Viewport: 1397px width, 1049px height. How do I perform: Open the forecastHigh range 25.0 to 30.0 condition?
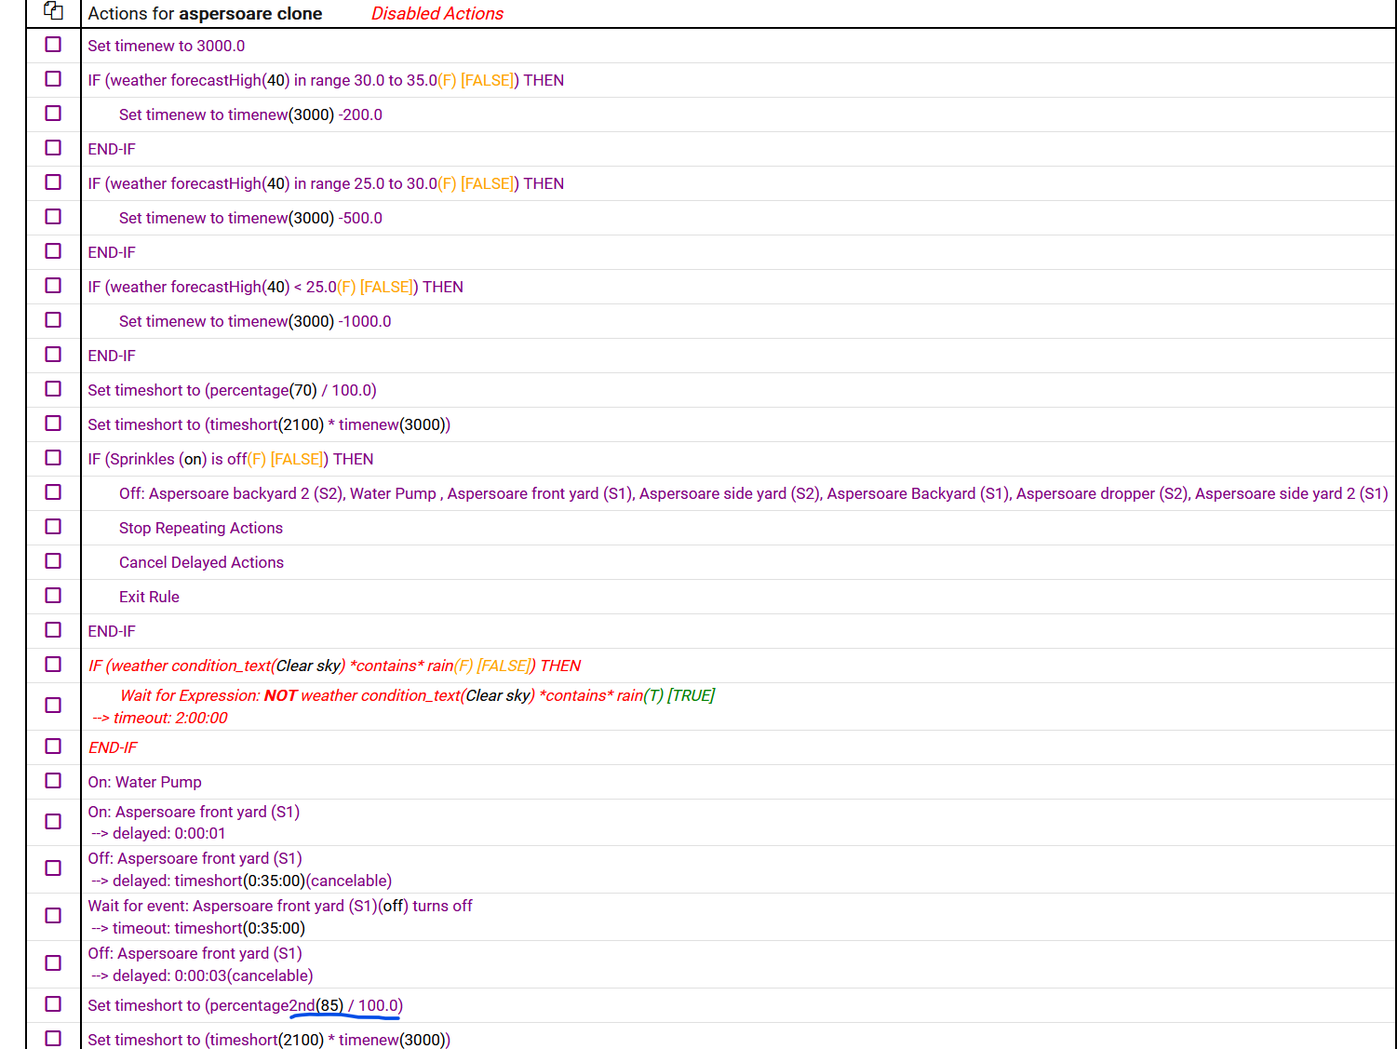pyautogui.click(x=326, y=183)
